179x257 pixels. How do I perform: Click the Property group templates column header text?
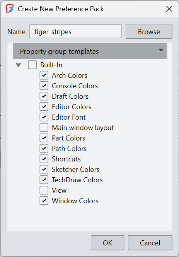59,51
